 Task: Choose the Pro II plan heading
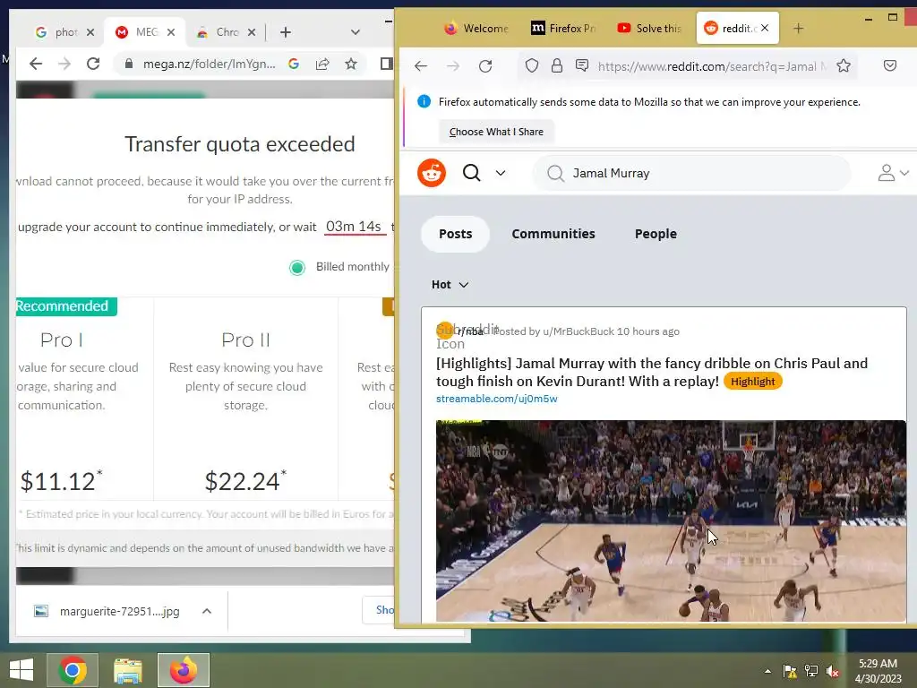(x=245, y=340)
